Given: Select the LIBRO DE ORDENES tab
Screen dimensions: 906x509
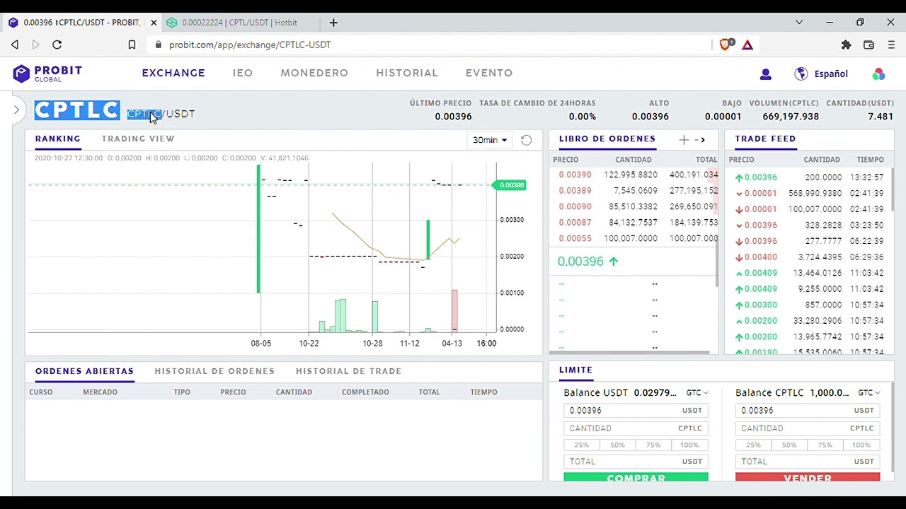Looking at the screenshot, I should pos(607,139).
